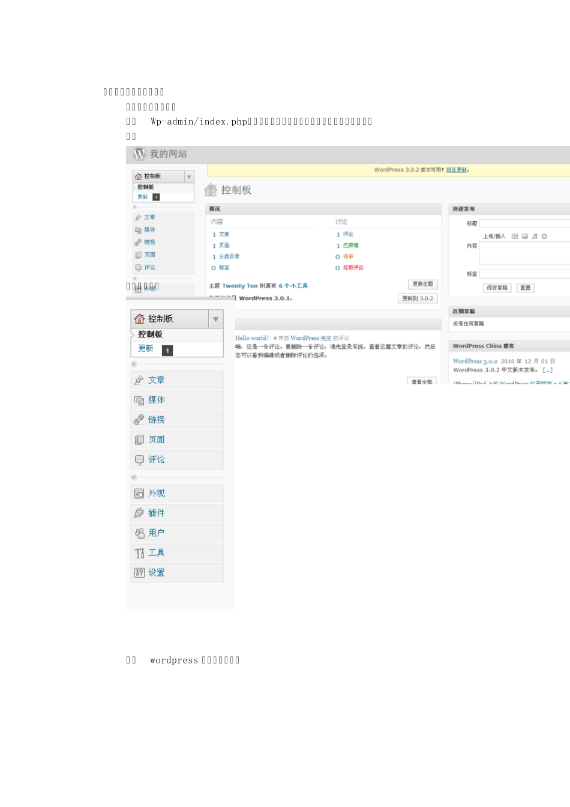
Task: Open the Hello world! post link
Action: tap(252, 338)
